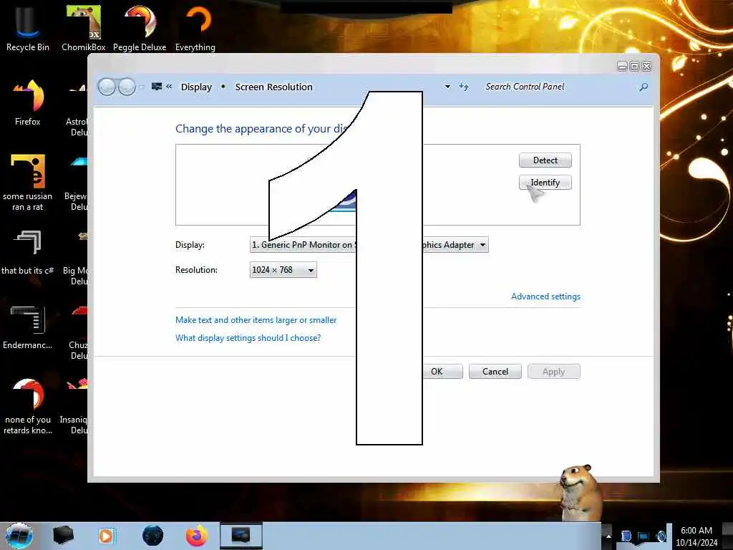This screenshot has height=550, width=733.
Task: Open the network tray icon
Action: [644, 536]
